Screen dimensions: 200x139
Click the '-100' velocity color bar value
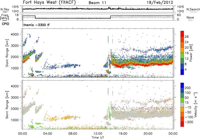189,117
